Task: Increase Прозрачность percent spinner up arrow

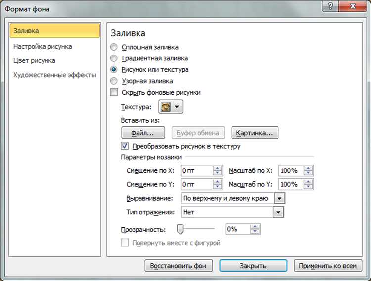Action: (255, 226)
